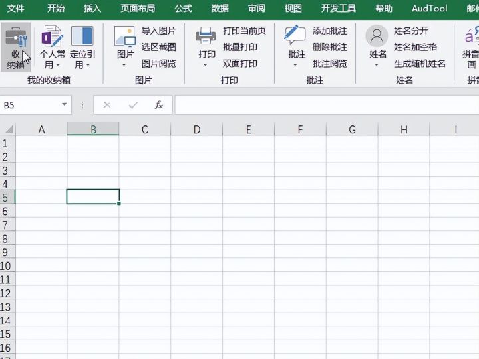Click the 定位引用 panel icon
The image size is (479, 359).
[x=82, y=36]
